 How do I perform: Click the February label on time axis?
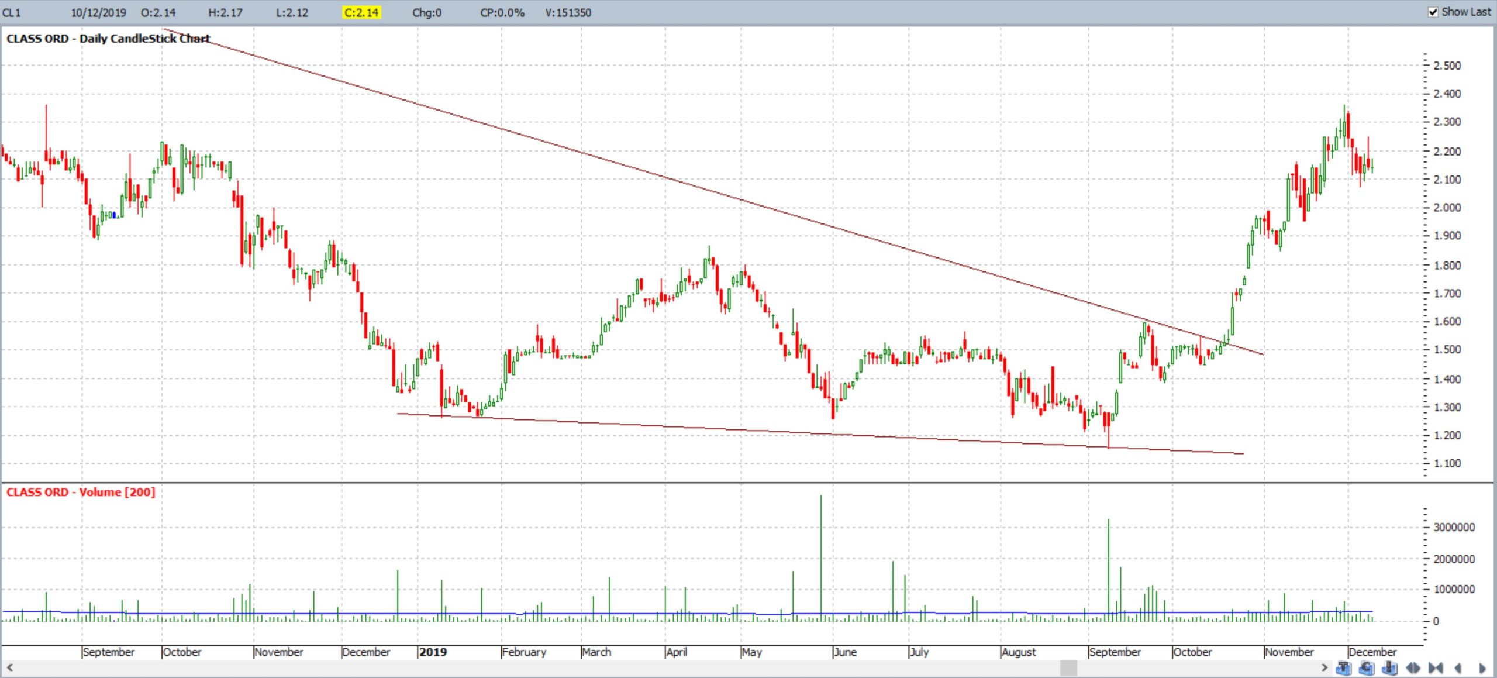(x=524, y=652)
